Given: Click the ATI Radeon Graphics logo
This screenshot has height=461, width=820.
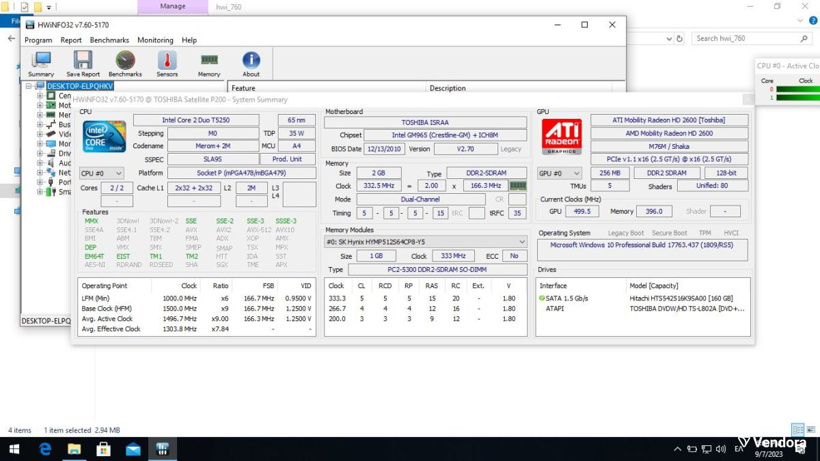Looking at the screenshot, I should (562, 137).
